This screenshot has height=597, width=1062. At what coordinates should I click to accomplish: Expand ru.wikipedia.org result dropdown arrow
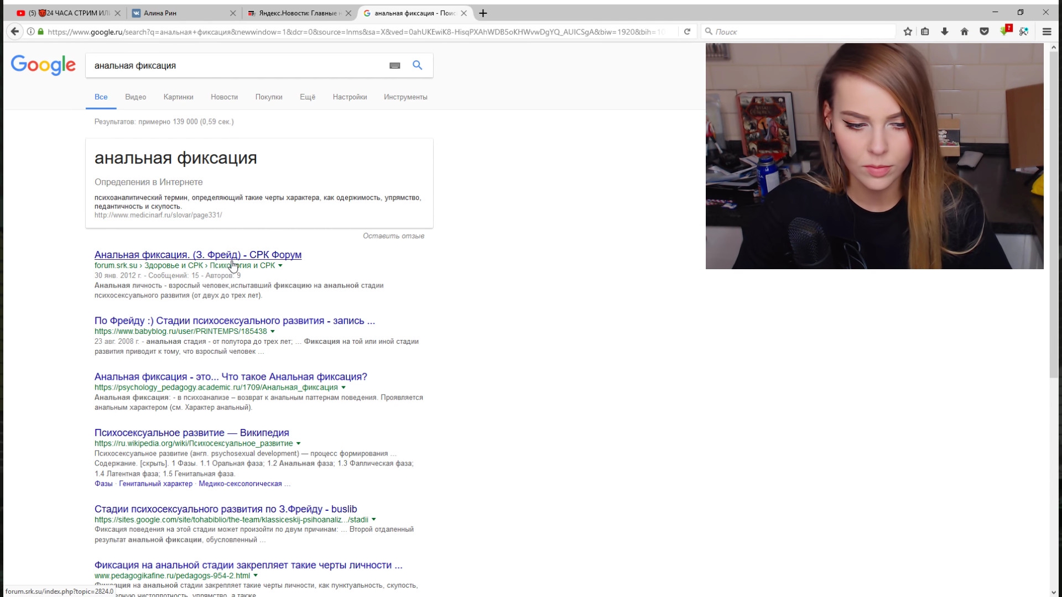299,444
